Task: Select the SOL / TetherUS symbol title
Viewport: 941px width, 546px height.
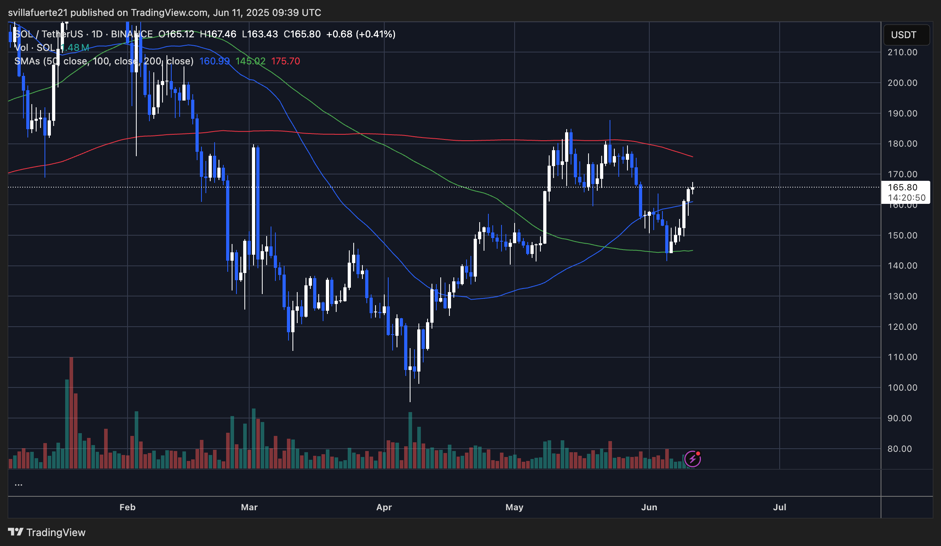Action: click(x=49, y=34)
